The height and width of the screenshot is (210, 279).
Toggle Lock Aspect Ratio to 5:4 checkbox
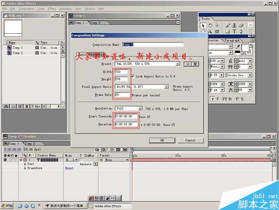coord(133,76)
